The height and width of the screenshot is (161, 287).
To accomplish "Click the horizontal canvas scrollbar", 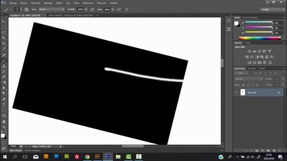I will [133, 146].
